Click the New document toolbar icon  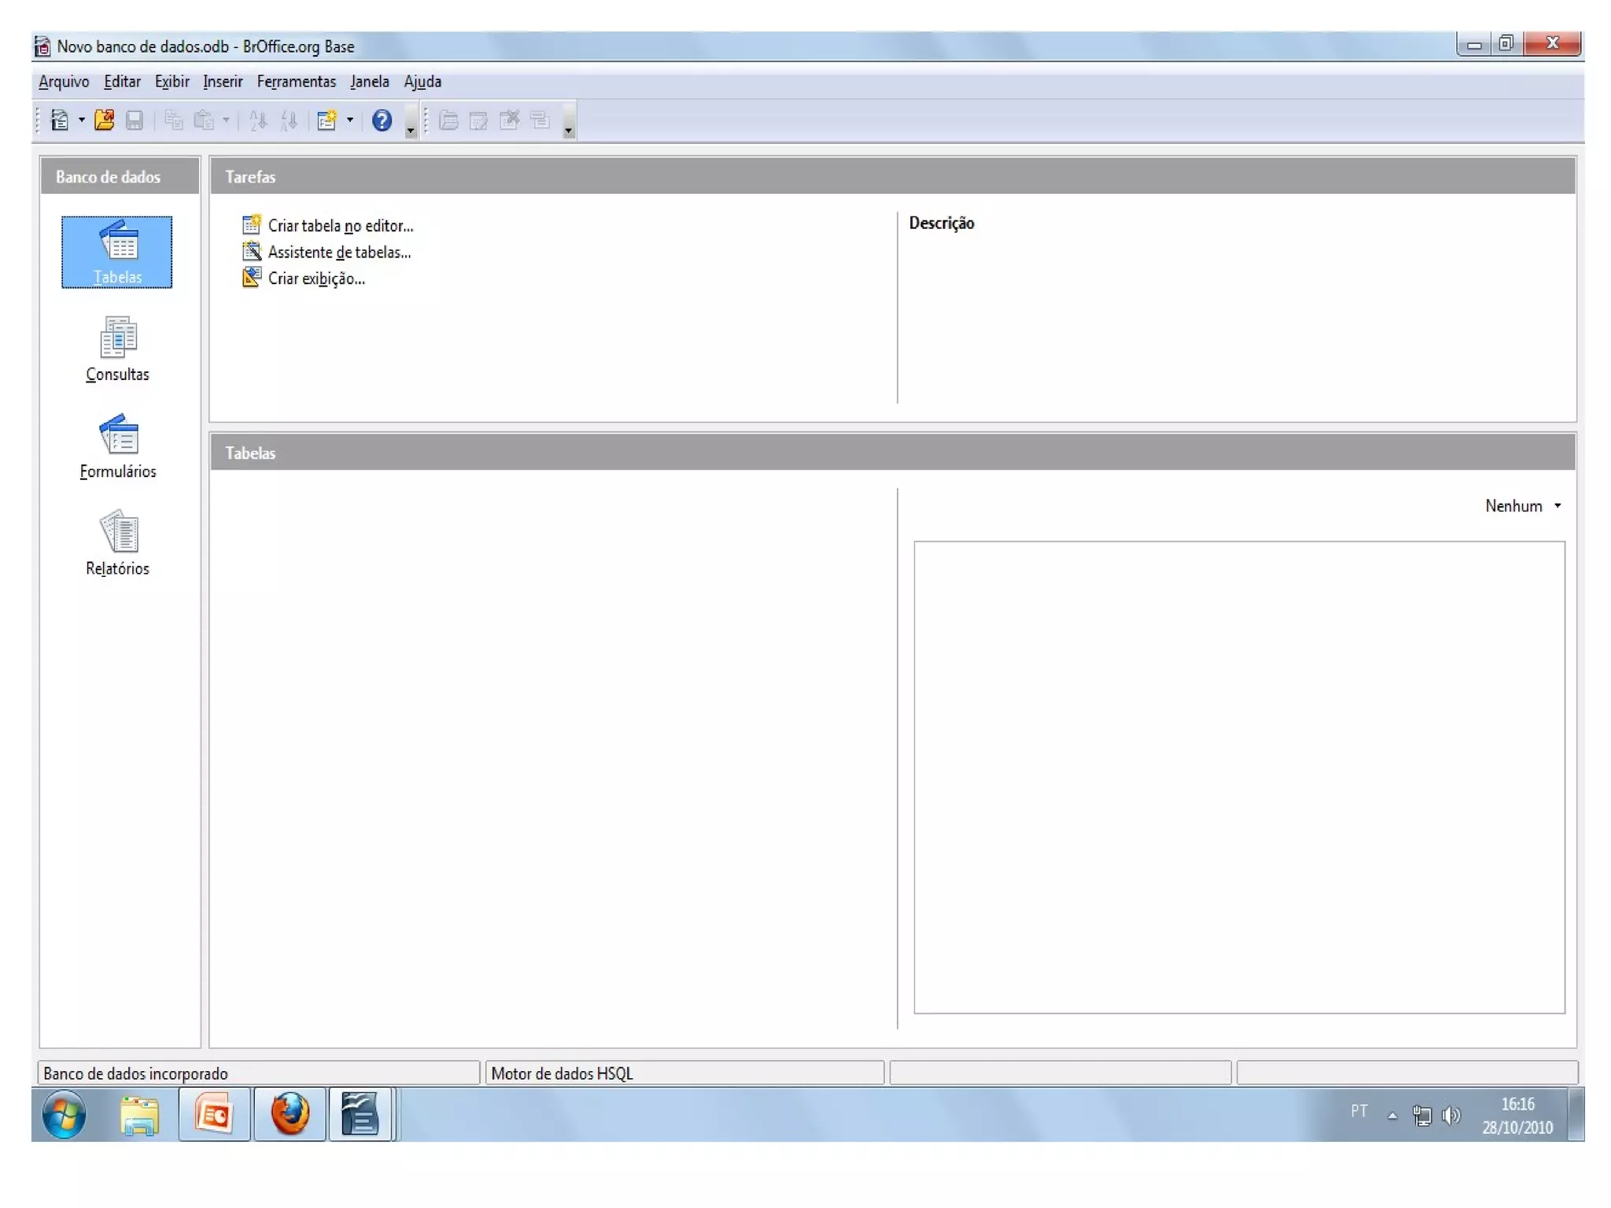(x=59, y=120)
